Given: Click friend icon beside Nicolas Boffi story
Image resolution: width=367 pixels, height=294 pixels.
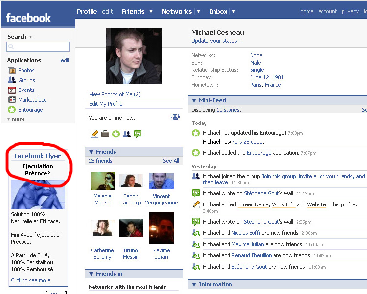Looking at the screenshot, I should [196, 233].
